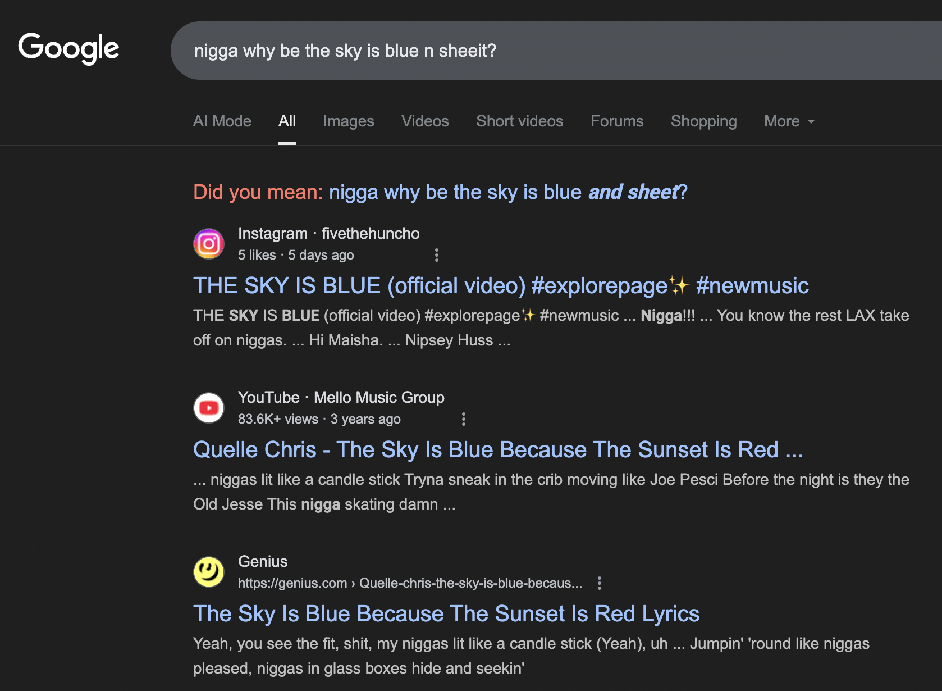Open three-dot menu for Instagram result
Image resolution: width=942 pixels, height=691 pixels.
(x=437, y=255)
